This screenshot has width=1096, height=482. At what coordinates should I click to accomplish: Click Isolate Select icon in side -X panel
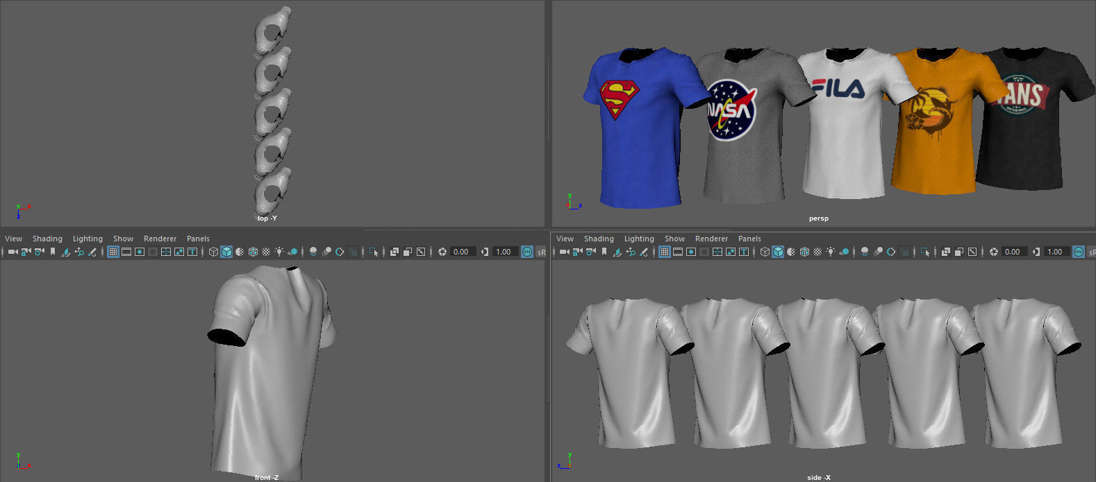click(926, 252)
